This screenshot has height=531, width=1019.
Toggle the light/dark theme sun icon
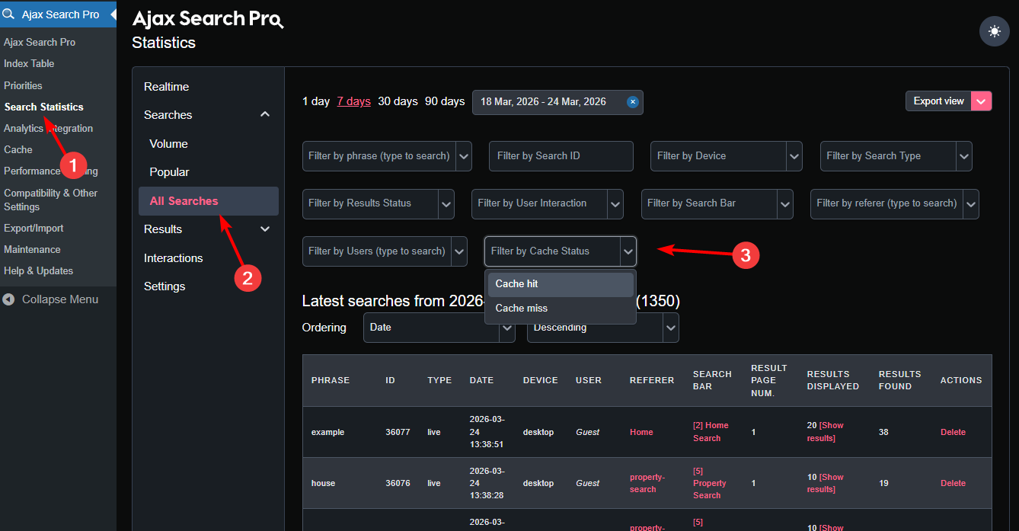994,32
